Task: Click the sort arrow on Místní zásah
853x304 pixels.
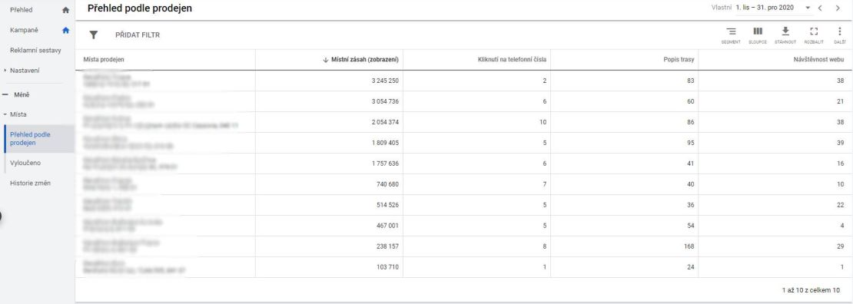Action: click(x=326, y=60)
